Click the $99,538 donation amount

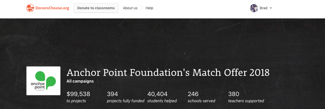coord(78,94)
